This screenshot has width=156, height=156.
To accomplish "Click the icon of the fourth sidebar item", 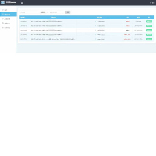I will click(x=3, y=23).
